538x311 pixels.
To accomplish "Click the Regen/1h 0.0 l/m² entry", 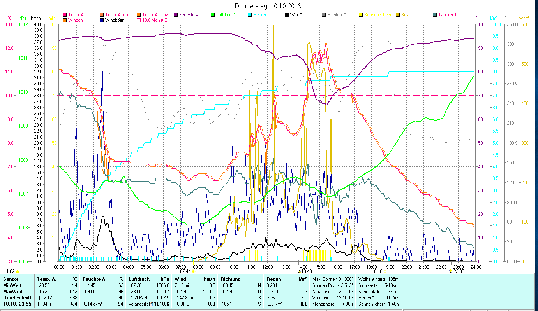I will [x=378, y=298].
